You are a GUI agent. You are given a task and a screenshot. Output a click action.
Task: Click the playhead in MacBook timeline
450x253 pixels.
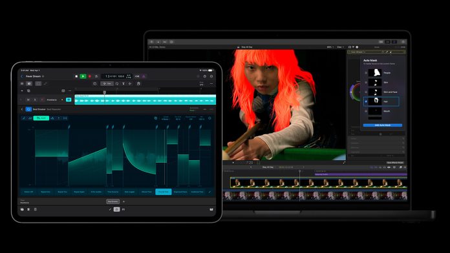tap(299, 172)
